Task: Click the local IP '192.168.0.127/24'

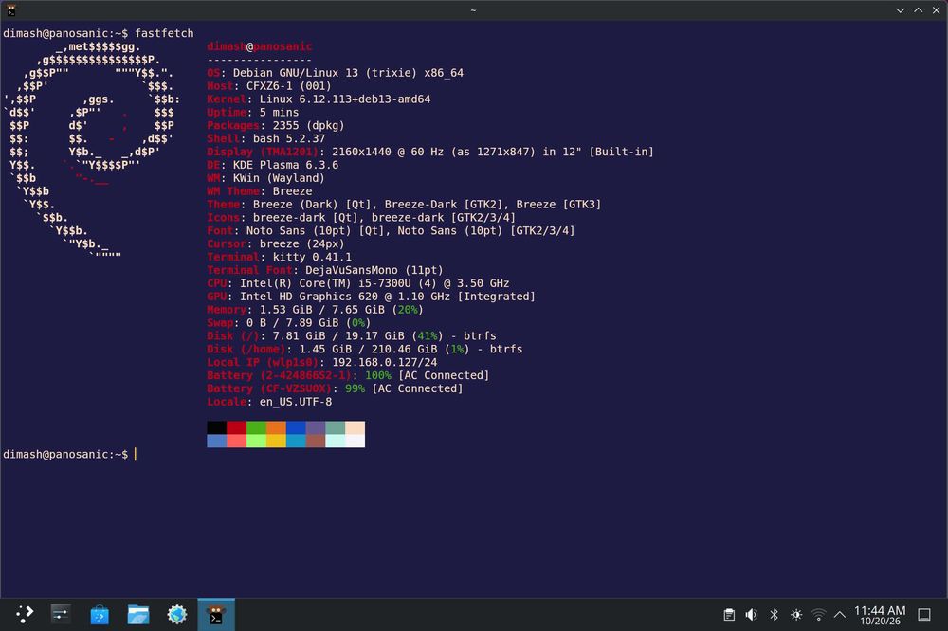Action: click(x=385, y=362)
